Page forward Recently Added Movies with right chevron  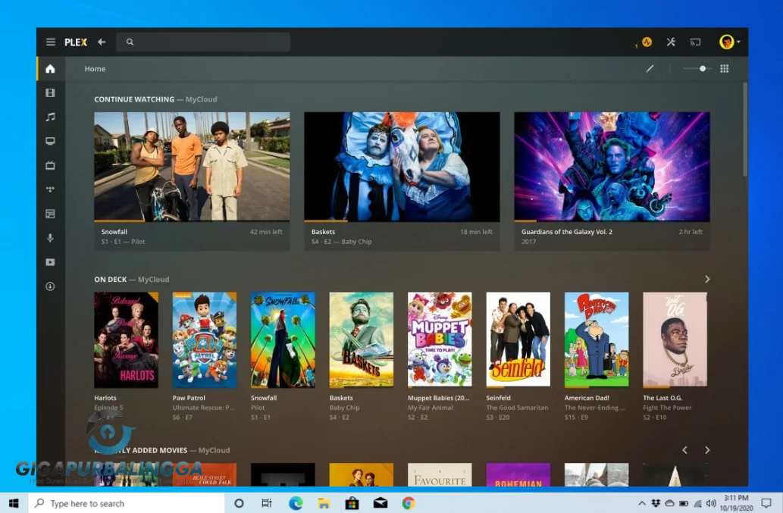click(707, 450)
